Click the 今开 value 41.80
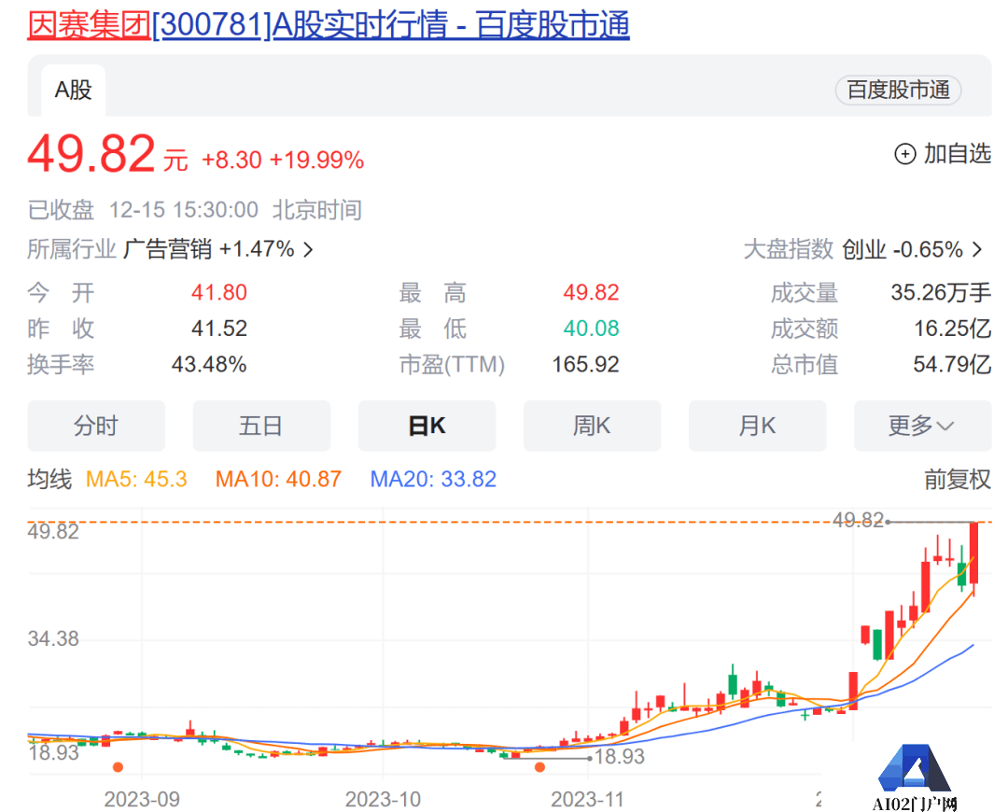Image resolution: width=1008 pixels, height=812 pixels. coord(219,292)
